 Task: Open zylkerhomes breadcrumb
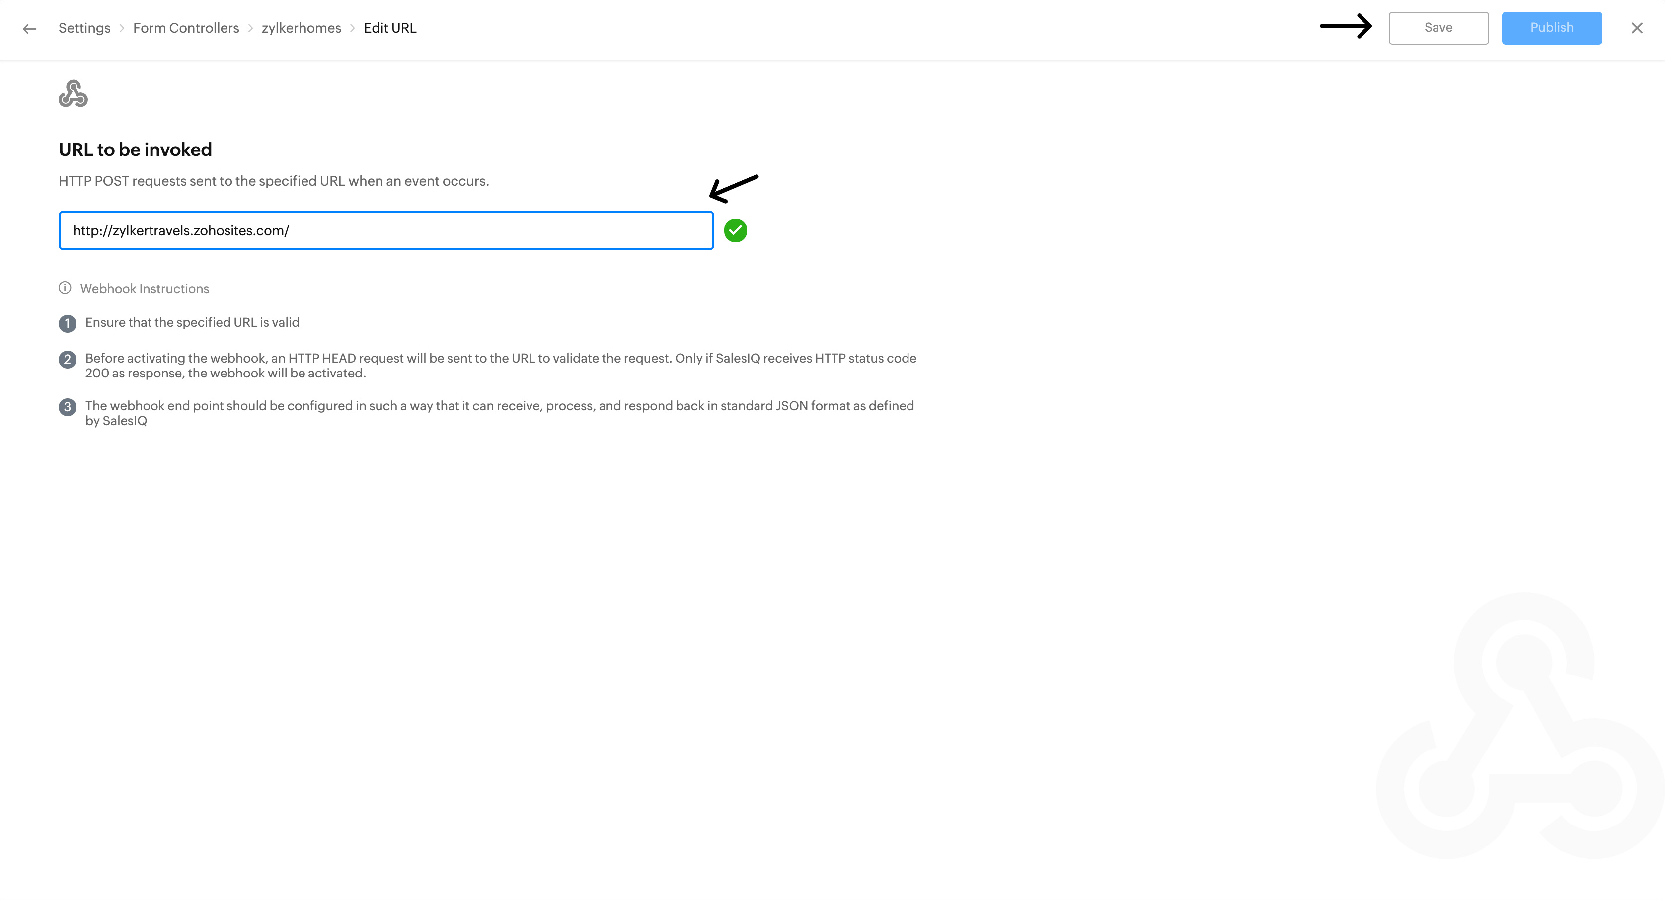point(301,28)
